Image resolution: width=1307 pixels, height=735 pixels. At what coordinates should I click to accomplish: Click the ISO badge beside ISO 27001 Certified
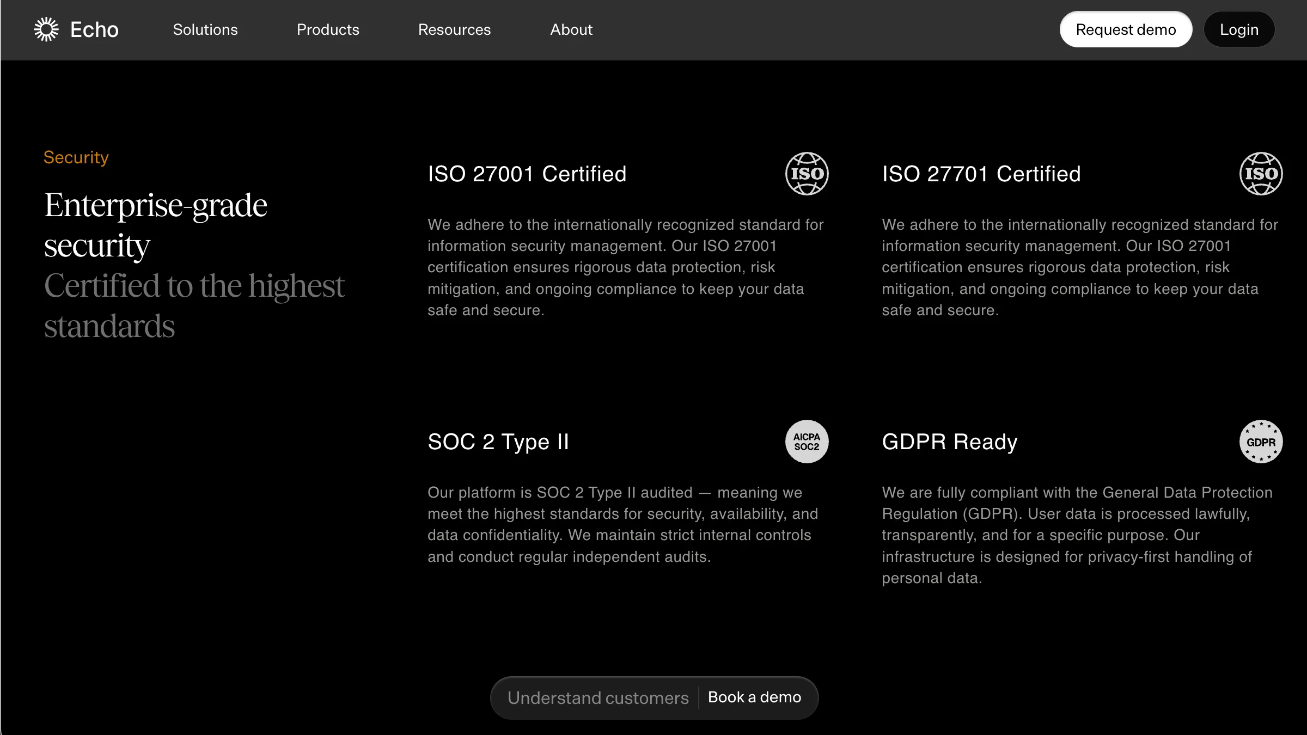point(807,174)
